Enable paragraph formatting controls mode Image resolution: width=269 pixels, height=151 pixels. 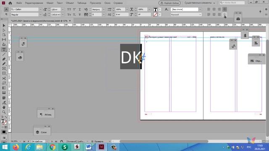6,15
